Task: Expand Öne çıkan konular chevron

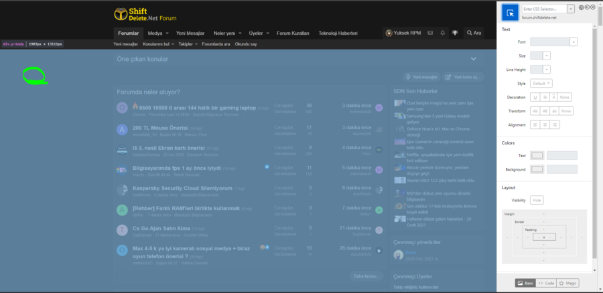Action: pyautogui.click(x=474, y=59)
